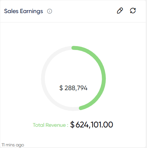Select the $624,101.00 revenue amount
Screen dimensions: 147x148
point(92,125)
